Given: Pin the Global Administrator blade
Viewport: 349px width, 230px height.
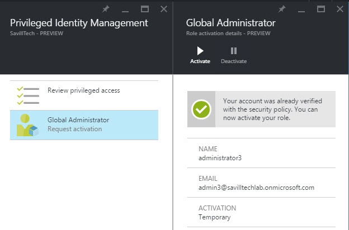Looking at the screenshot, I should click(x=282, y=9).
